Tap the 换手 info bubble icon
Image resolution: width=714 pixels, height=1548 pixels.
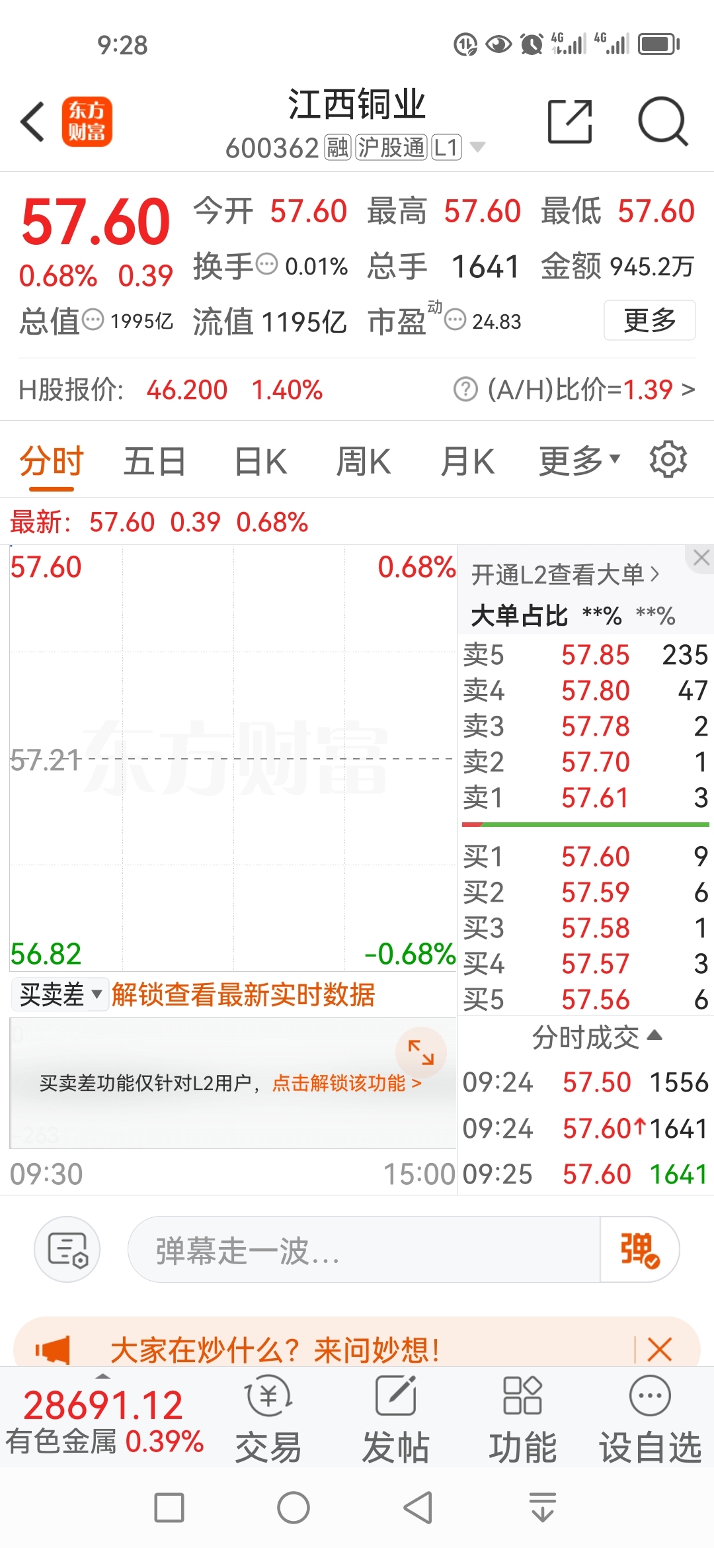pos(266,265)
